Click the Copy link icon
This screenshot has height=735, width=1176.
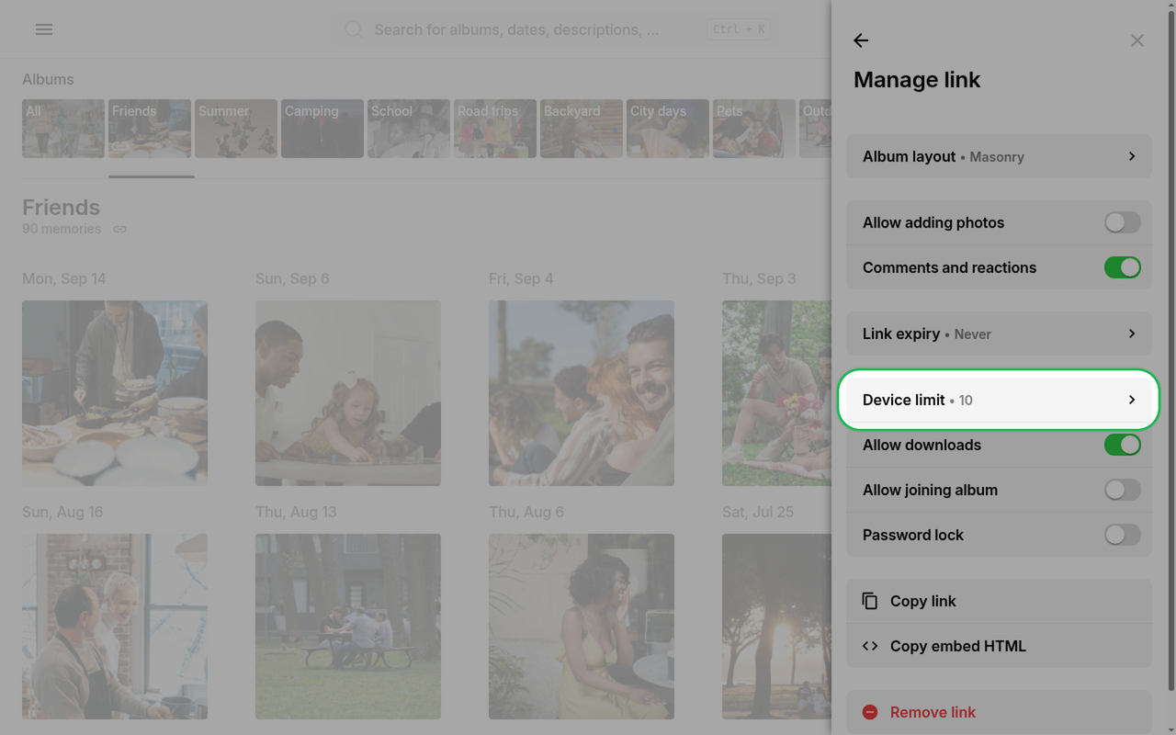870,601
